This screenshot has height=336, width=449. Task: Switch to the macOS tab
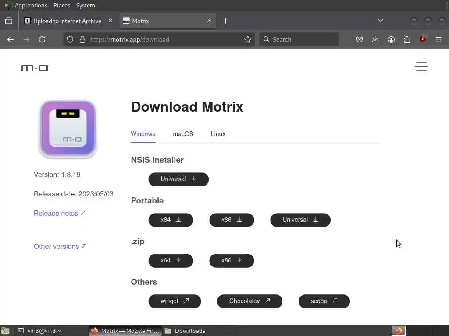(x=183, y=134)
